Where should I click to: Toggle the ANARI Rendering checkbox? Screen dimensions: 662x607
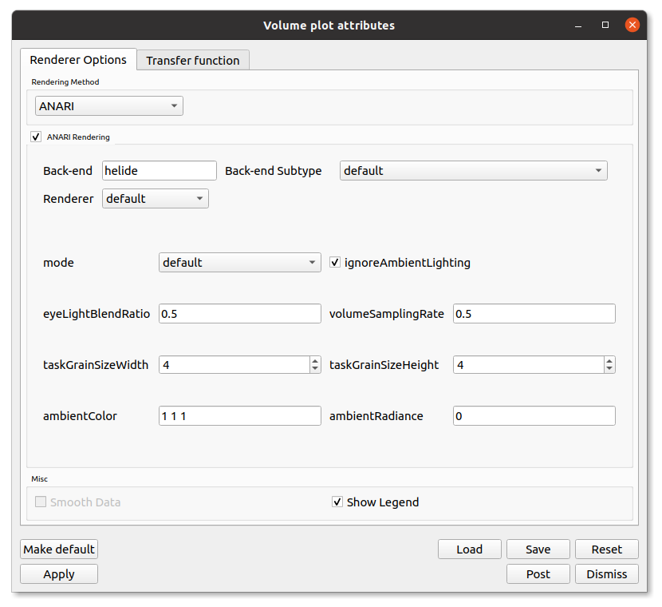click(x=36, y=137)
